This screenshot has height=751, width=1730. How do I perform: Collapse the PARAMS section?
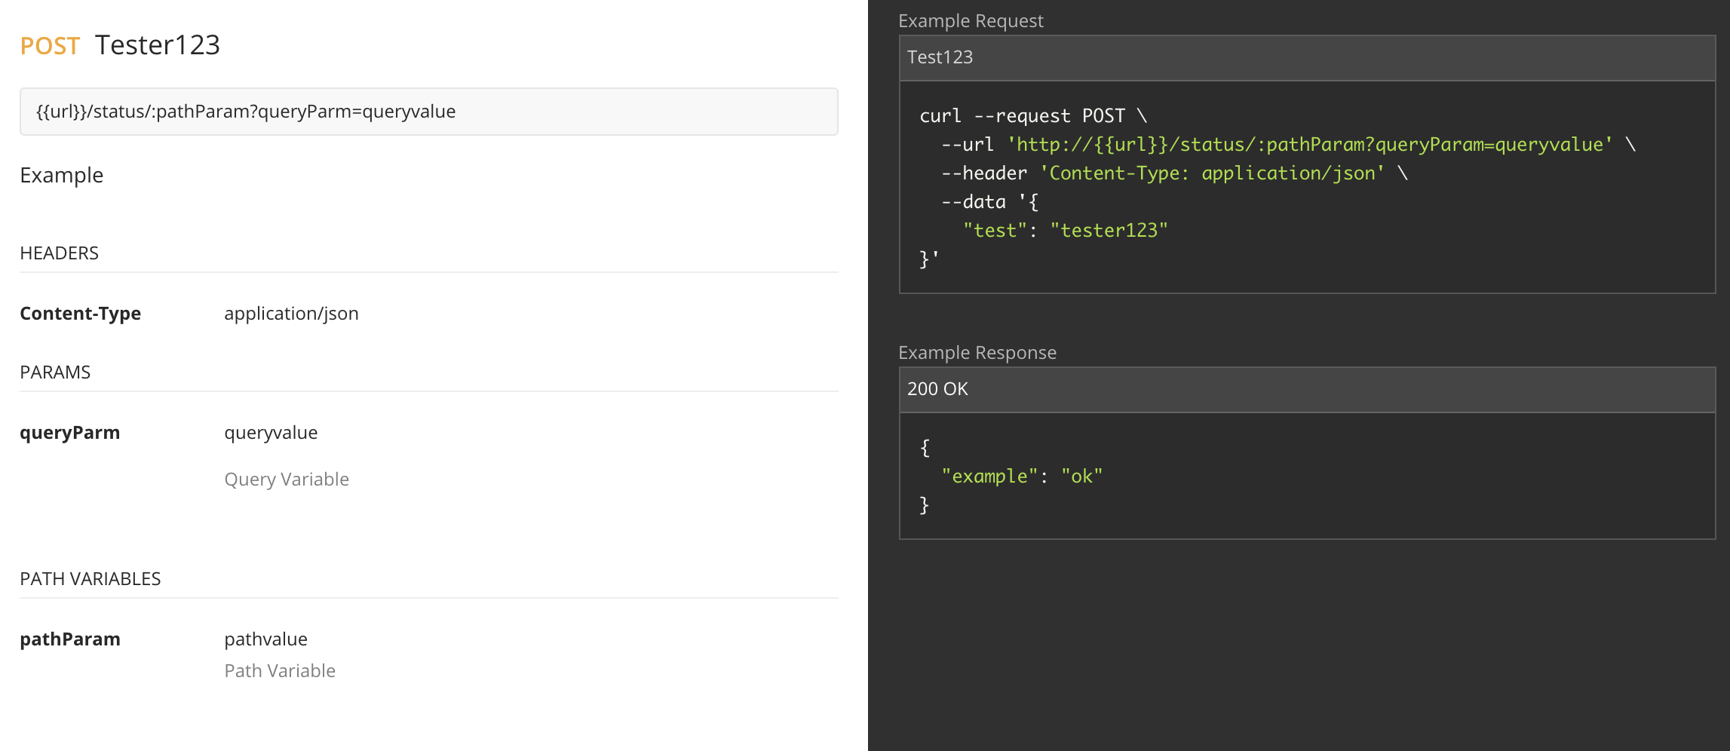[x=55, y=372]
